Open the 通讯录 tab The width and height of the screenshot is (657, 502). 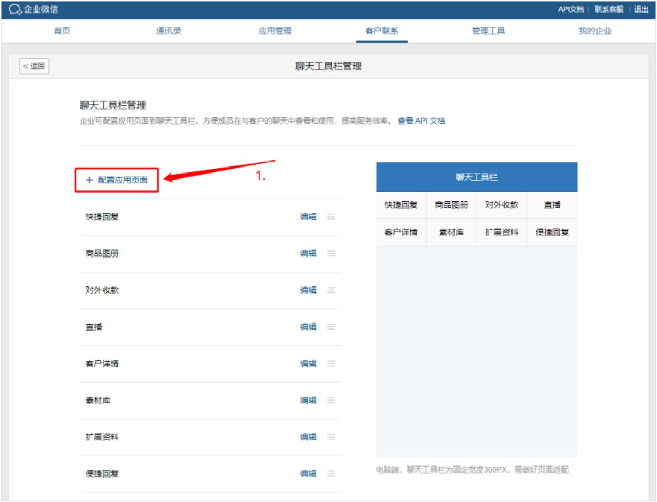[169, 31]
